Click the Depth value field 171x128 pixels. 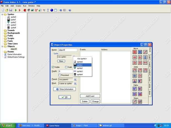[x=66, y=71]
